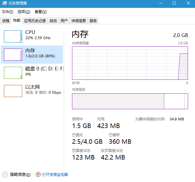
Task: Collapse view with 简略信息 chevron icon
Action: (x=5, y=174)
